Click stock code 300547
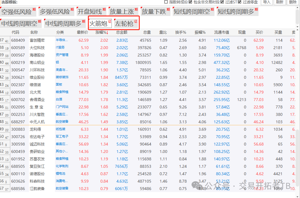The image size is (300, 198). (x=18, y=70)
